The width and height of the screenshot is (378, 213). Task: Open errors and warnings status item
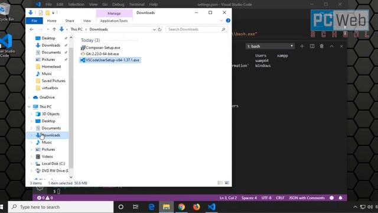[45, 198]
